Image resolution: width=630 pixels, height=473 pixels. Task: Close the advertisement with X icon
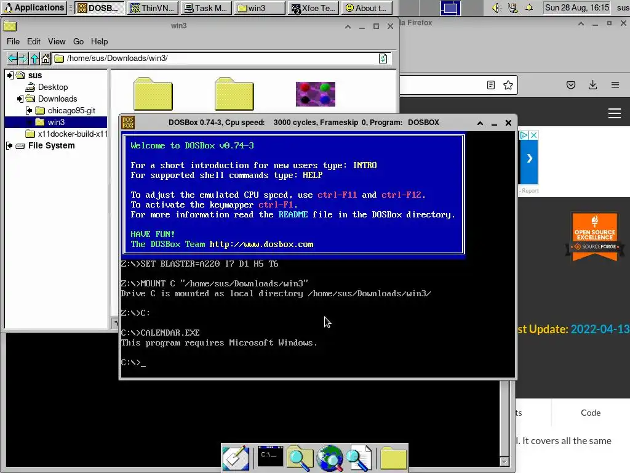point(533,135)
